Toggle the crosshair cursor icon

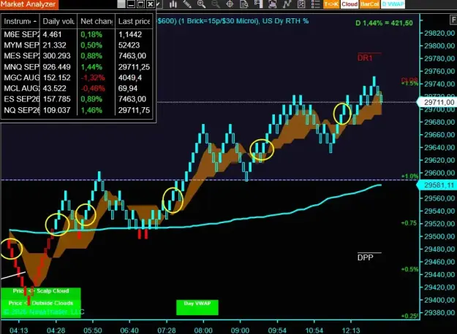tap(230, 4)
